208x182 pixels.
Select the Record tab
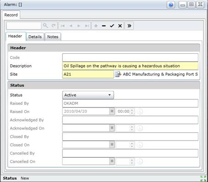coord(11,15)
